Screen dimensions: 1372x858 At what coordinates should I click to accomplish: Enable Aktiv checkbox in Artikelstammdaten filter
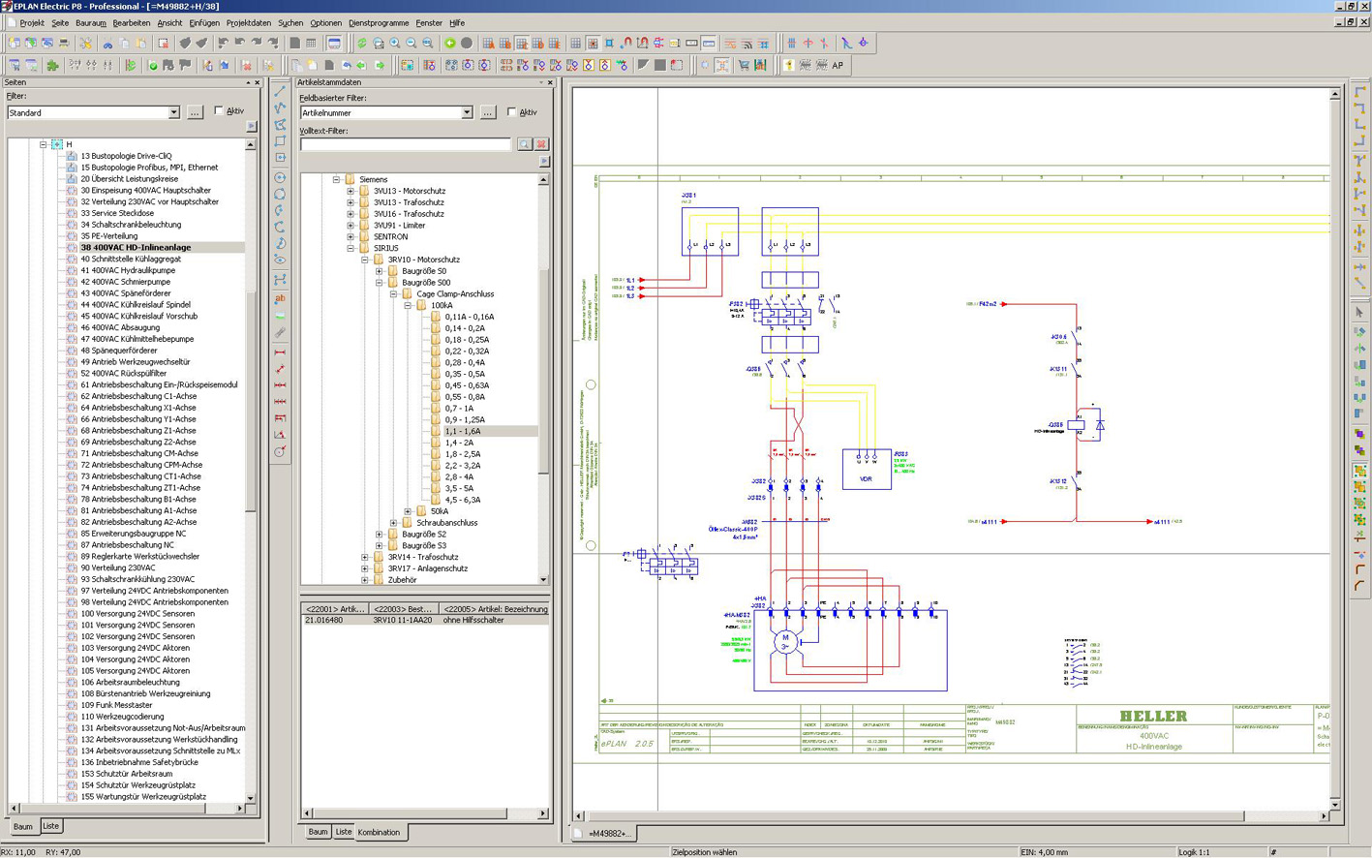point(512,112)
